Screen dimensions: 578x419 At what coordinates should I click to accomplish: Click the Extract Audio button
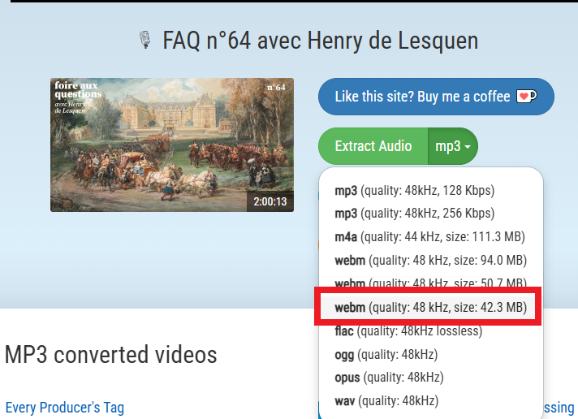point(373,146)
